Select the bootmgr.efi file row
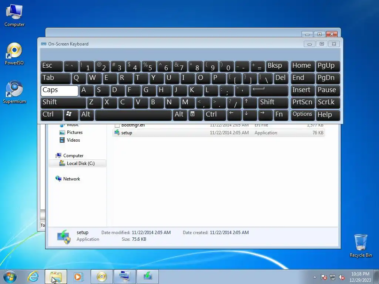379x284 pixels. (218, 125)
